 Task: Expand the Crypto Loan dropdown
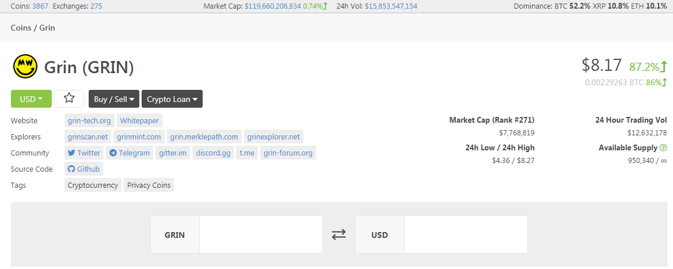pos(172,99)
